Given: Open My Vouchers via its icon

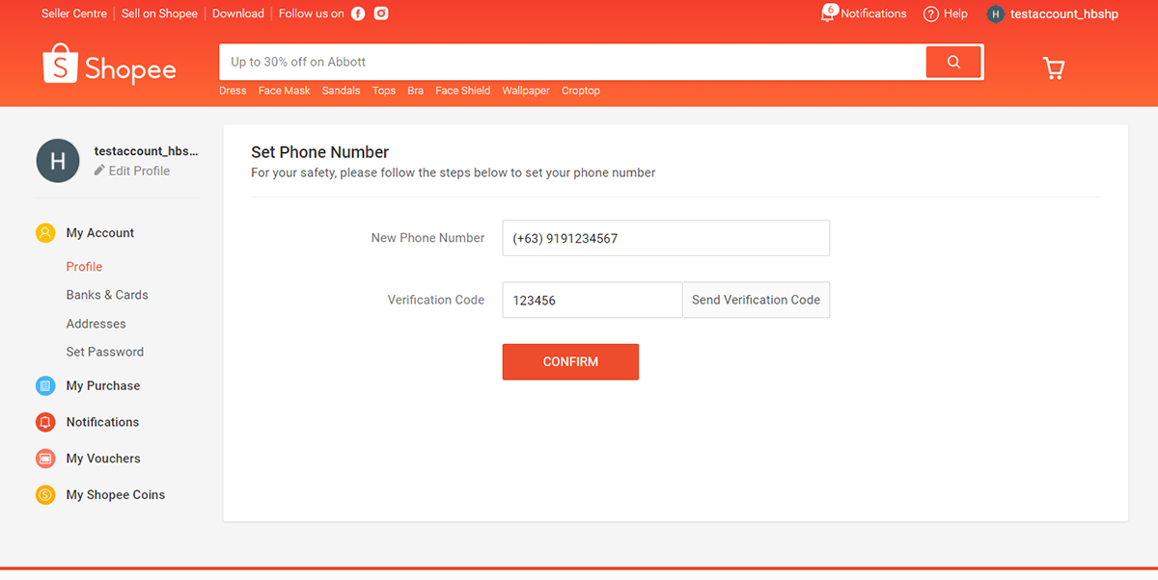Looking at the screenshot, I should coord(44,459).
